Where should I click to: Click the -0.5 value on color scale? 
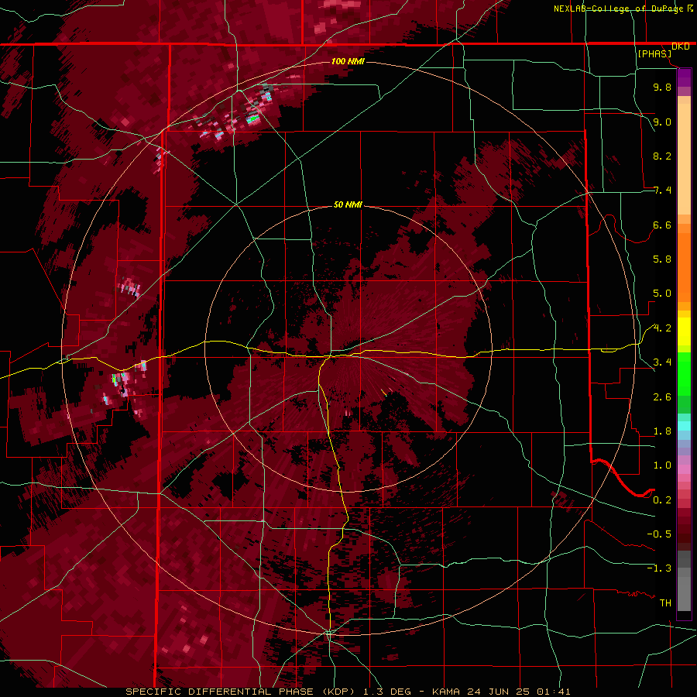coord(659,534)
